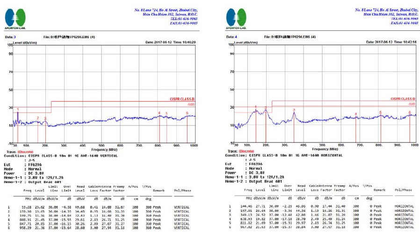
Task: Click the CISPR CLASS-B limit label in left chart
Action: (x=182, y=99)
